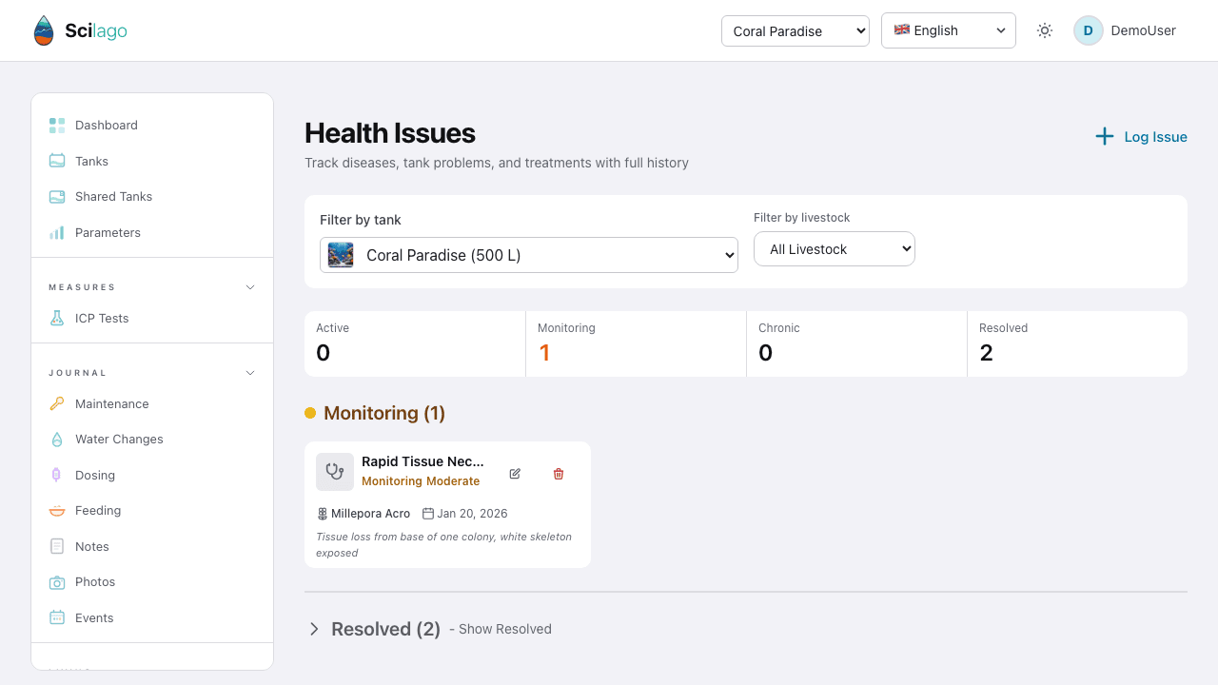Image resolution: width=1218 pixels, height=685 pixels.
Task: Click the Jan 20, 2026 date
Action: [x=472, y=514]
